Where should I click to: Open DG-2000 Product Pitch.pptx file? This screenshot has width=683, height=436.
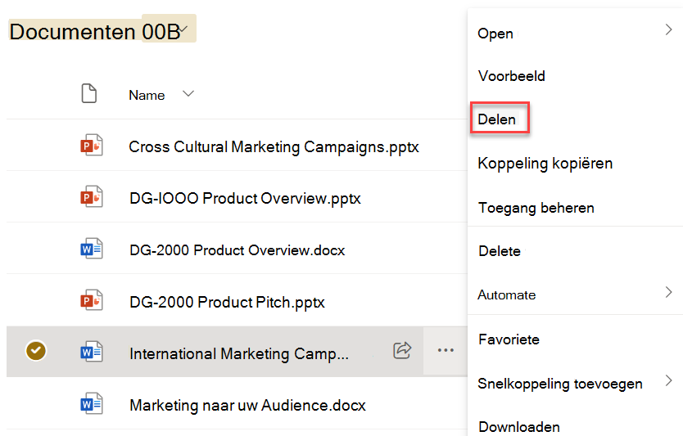(227, 302)
